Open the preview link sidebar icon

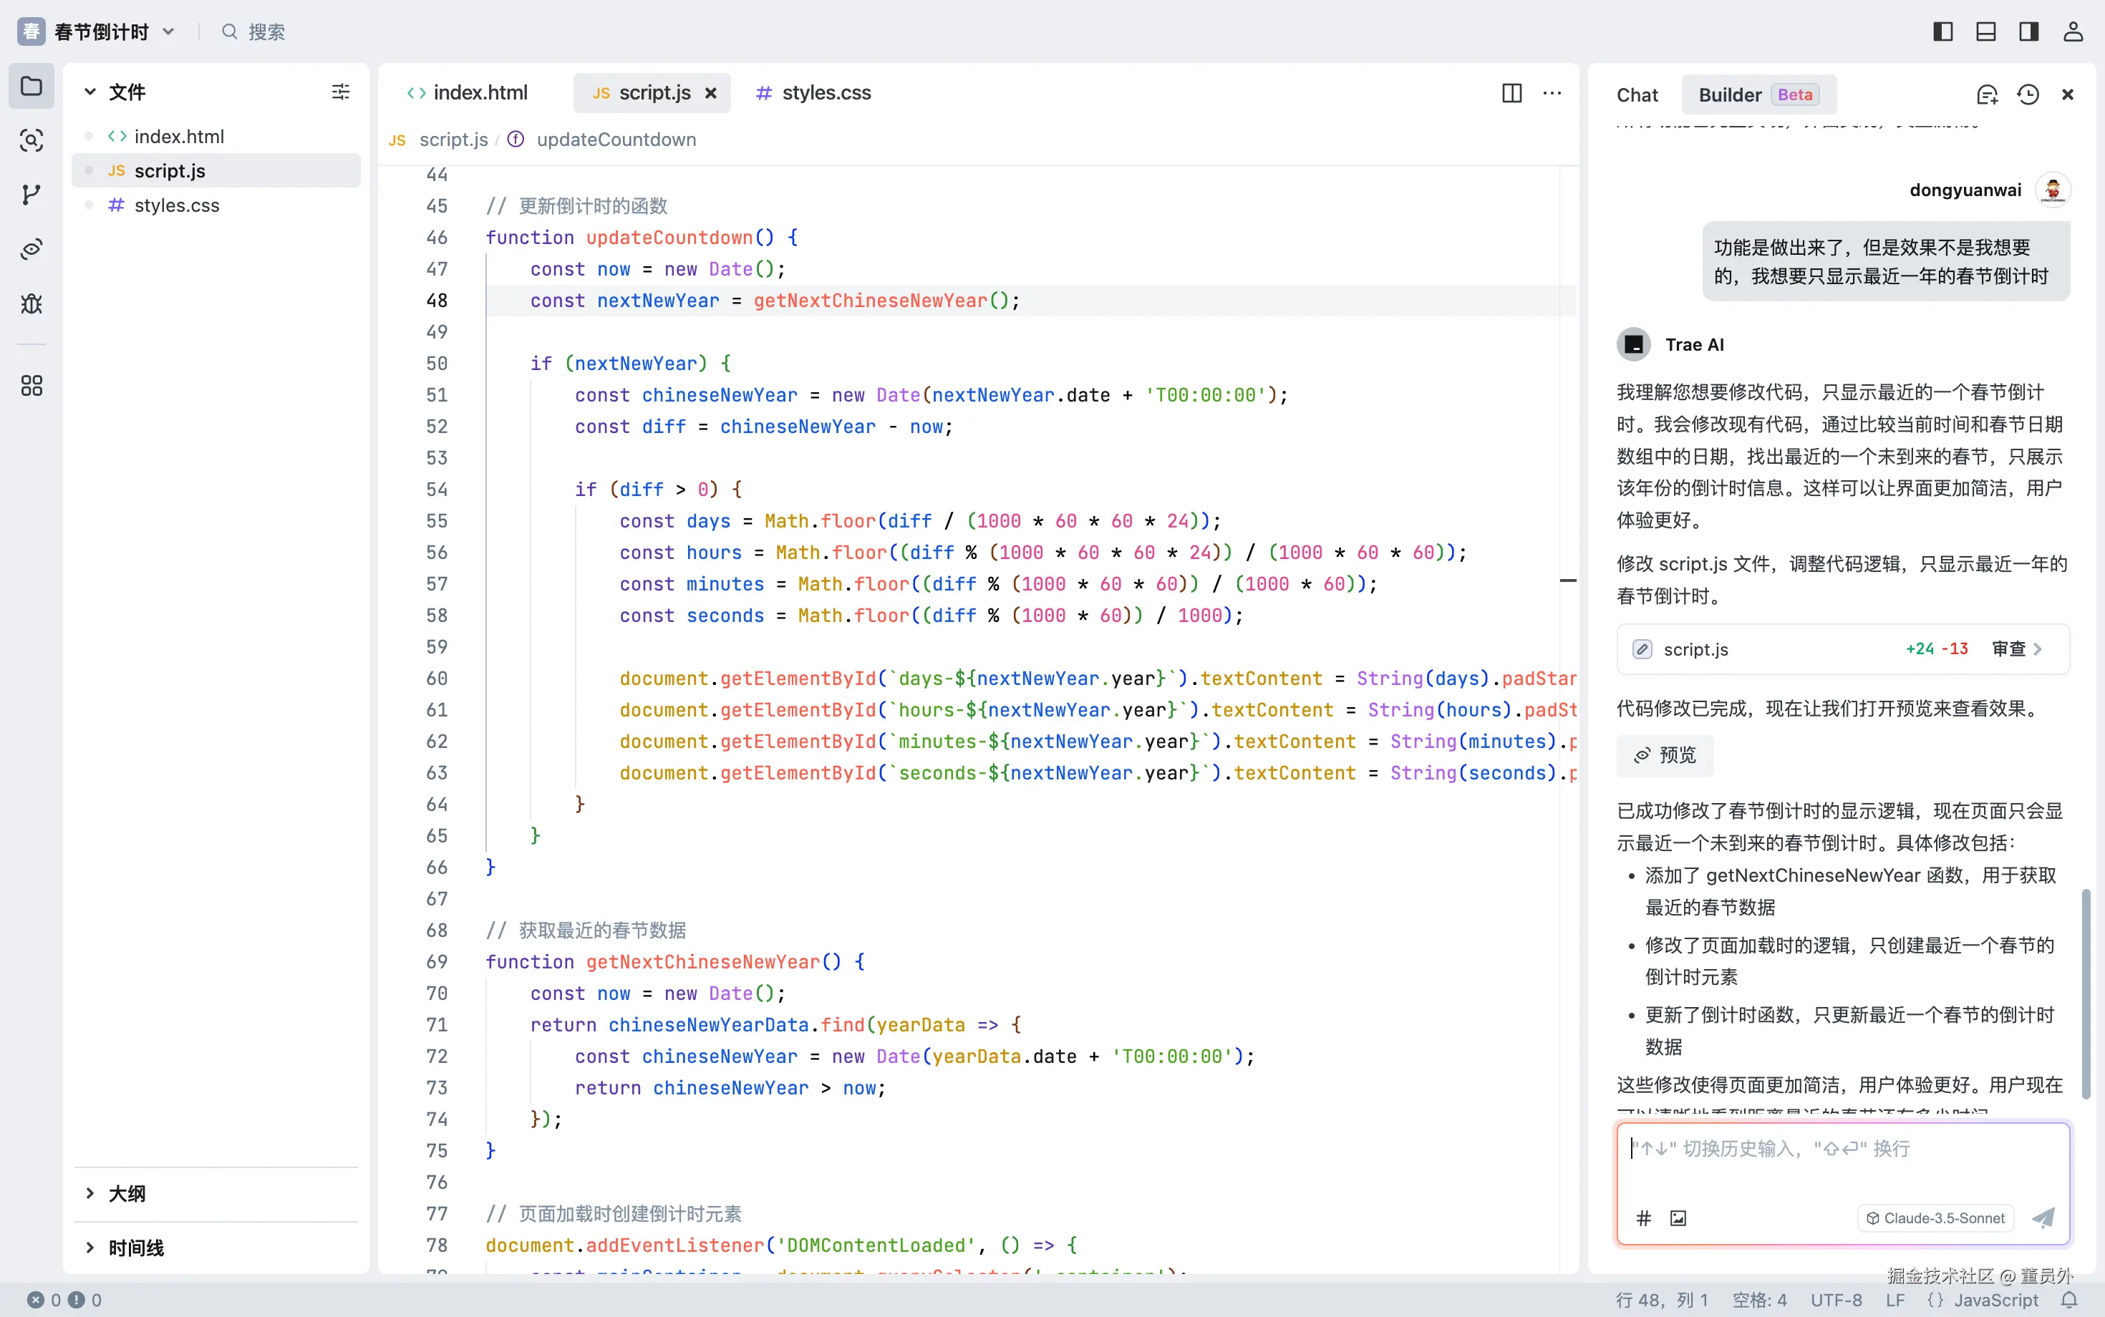tap(32, 249)
